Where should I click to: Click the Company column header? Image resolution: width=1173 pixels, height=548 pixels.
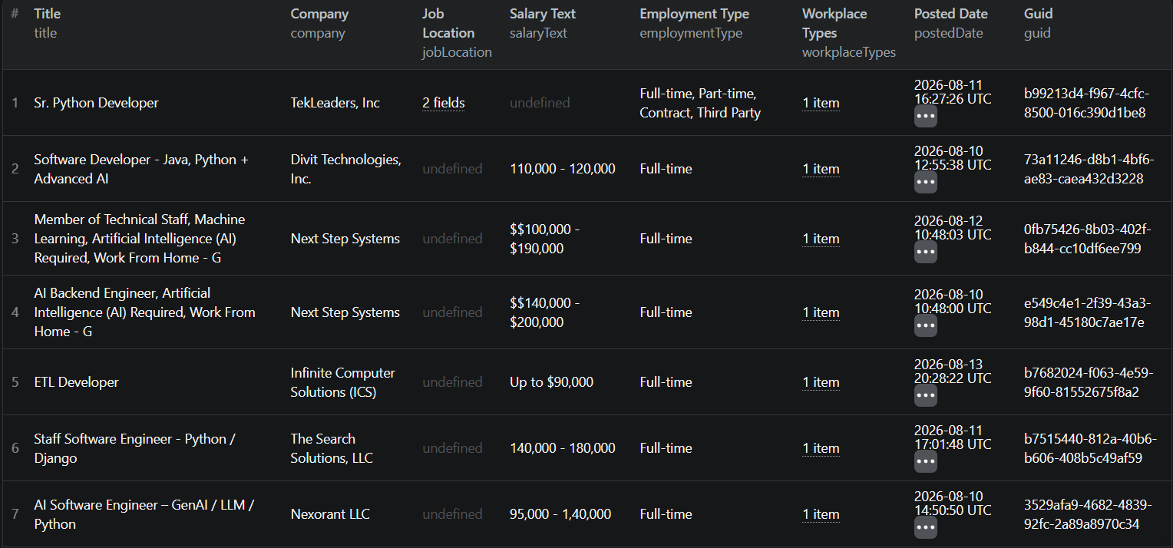coord(319,14)
